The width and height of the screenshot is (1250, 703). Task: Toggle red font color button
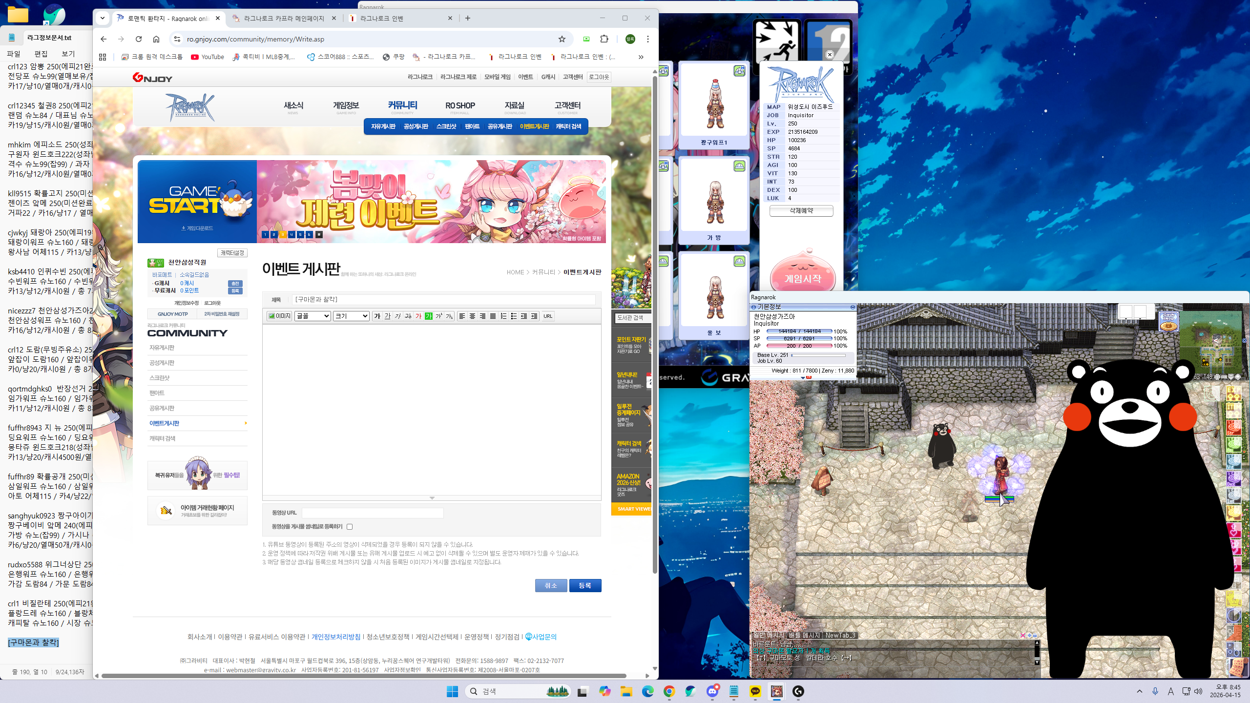(418, 316)
